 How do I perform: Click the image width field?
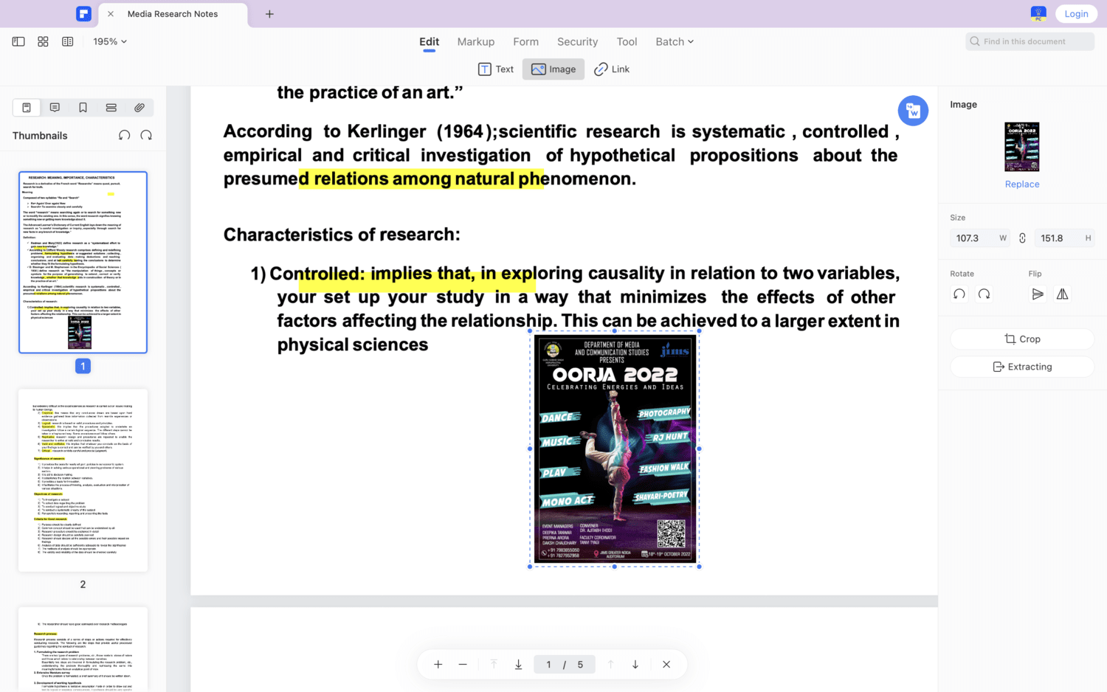[973, 238]
